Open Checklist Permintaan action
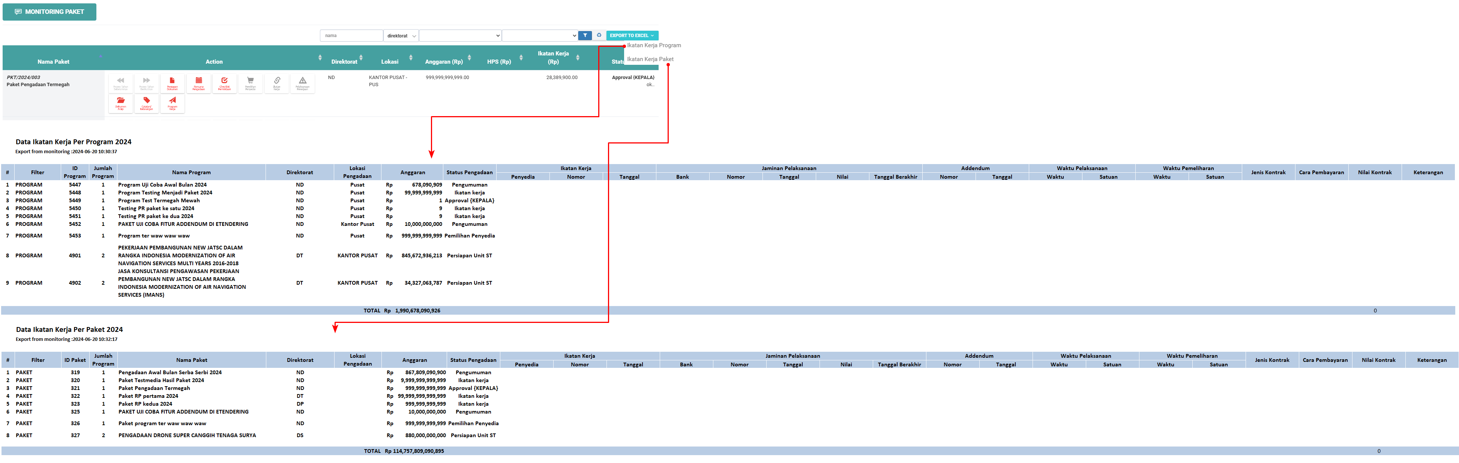The image size is (1459, 463). [x=224, y=83]
